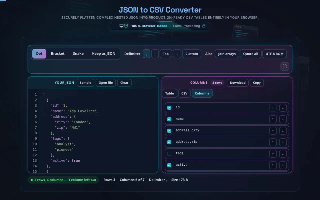Choose the pipe delimiter
This screenshot has height=200, width=320.
(177, 54)
